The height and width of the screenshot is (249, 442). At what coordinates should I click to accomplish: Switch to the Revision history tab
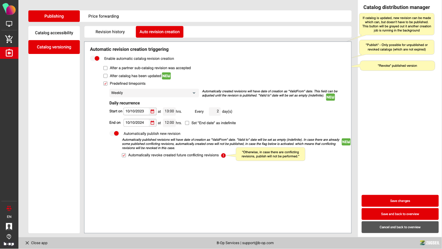tap(110, 32)
